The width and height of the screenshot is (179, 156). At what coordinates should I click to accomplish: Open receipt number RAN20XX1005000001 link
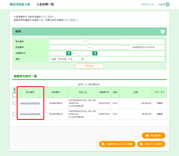[30, 103]
